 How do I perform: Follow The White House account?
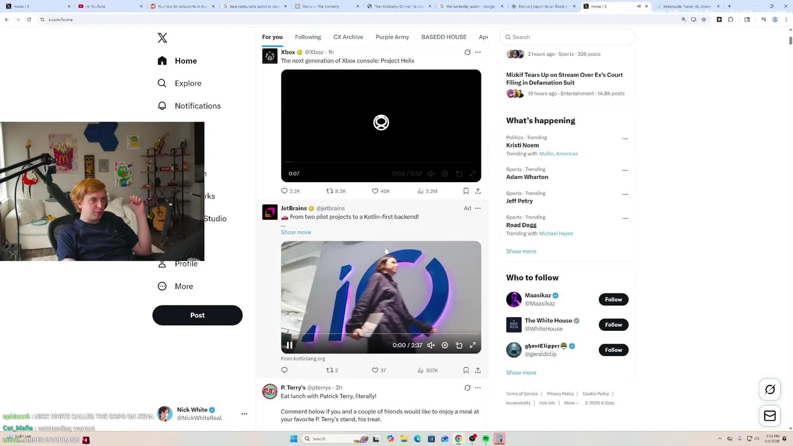point(613,325)
